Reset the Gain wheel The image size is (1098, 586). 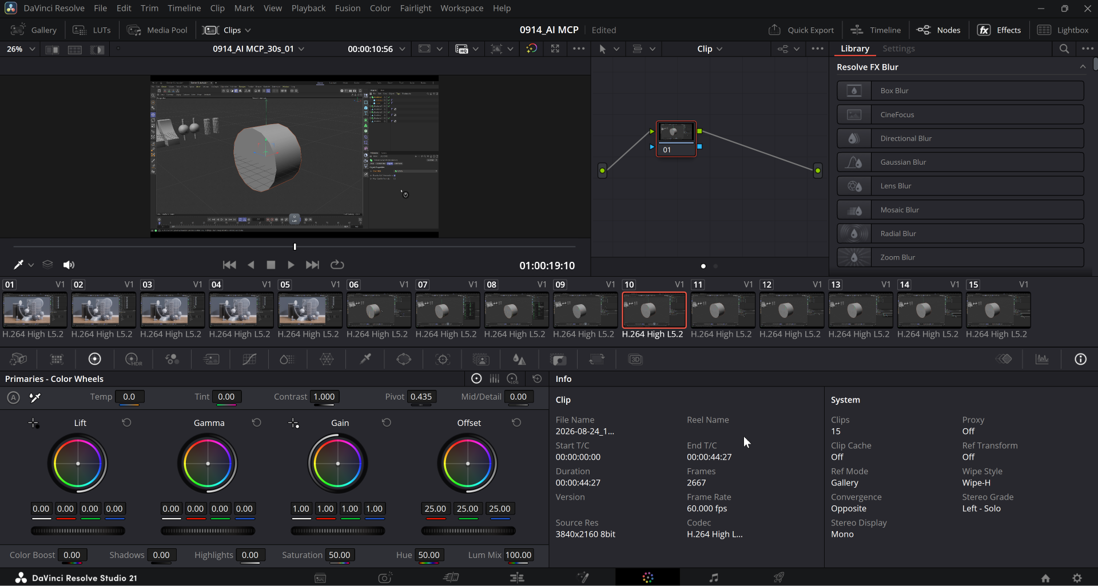[387, 422]
